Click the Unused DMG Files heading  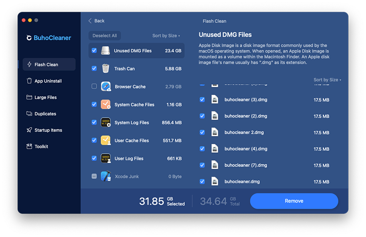click(x=225, y=35)
